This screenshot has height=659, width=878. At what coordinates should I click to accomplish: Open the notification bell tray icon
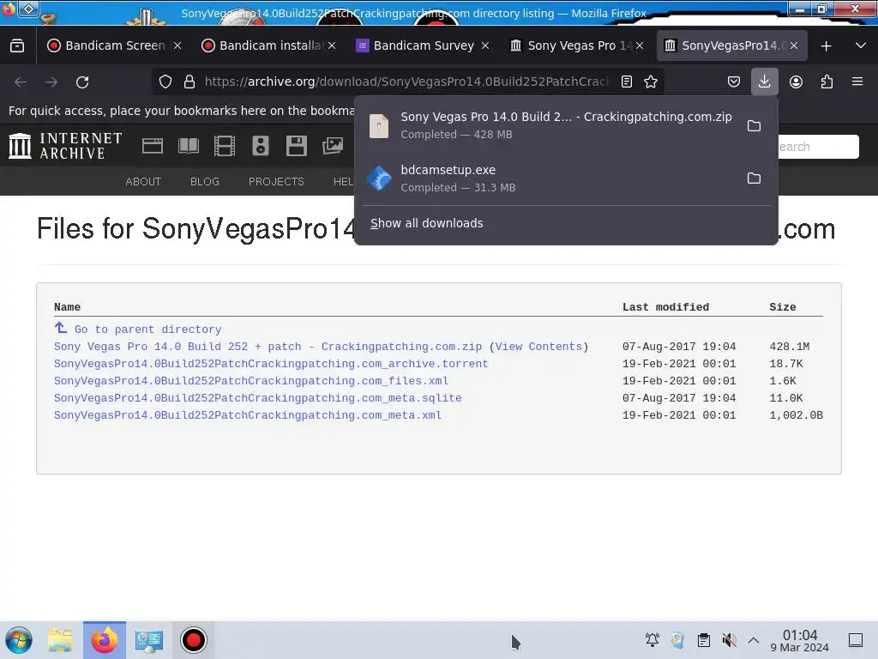(652, 640)
